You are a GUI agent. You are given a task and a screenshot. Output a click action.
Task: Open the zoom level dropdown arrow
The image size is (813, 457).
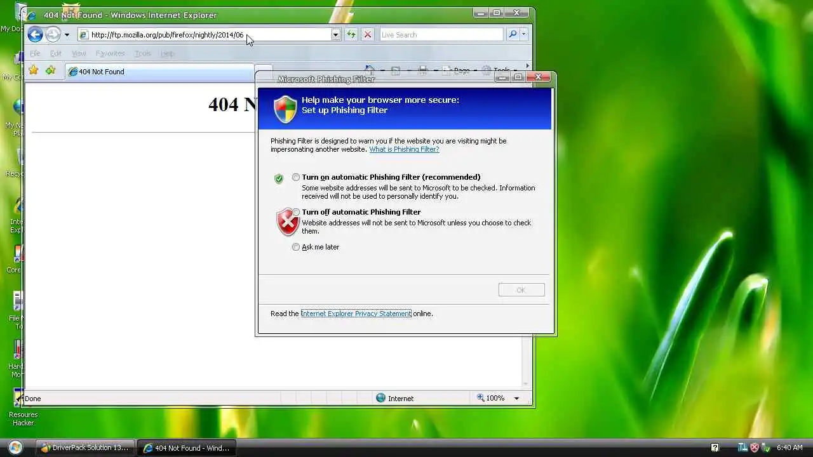pos(516,399)
